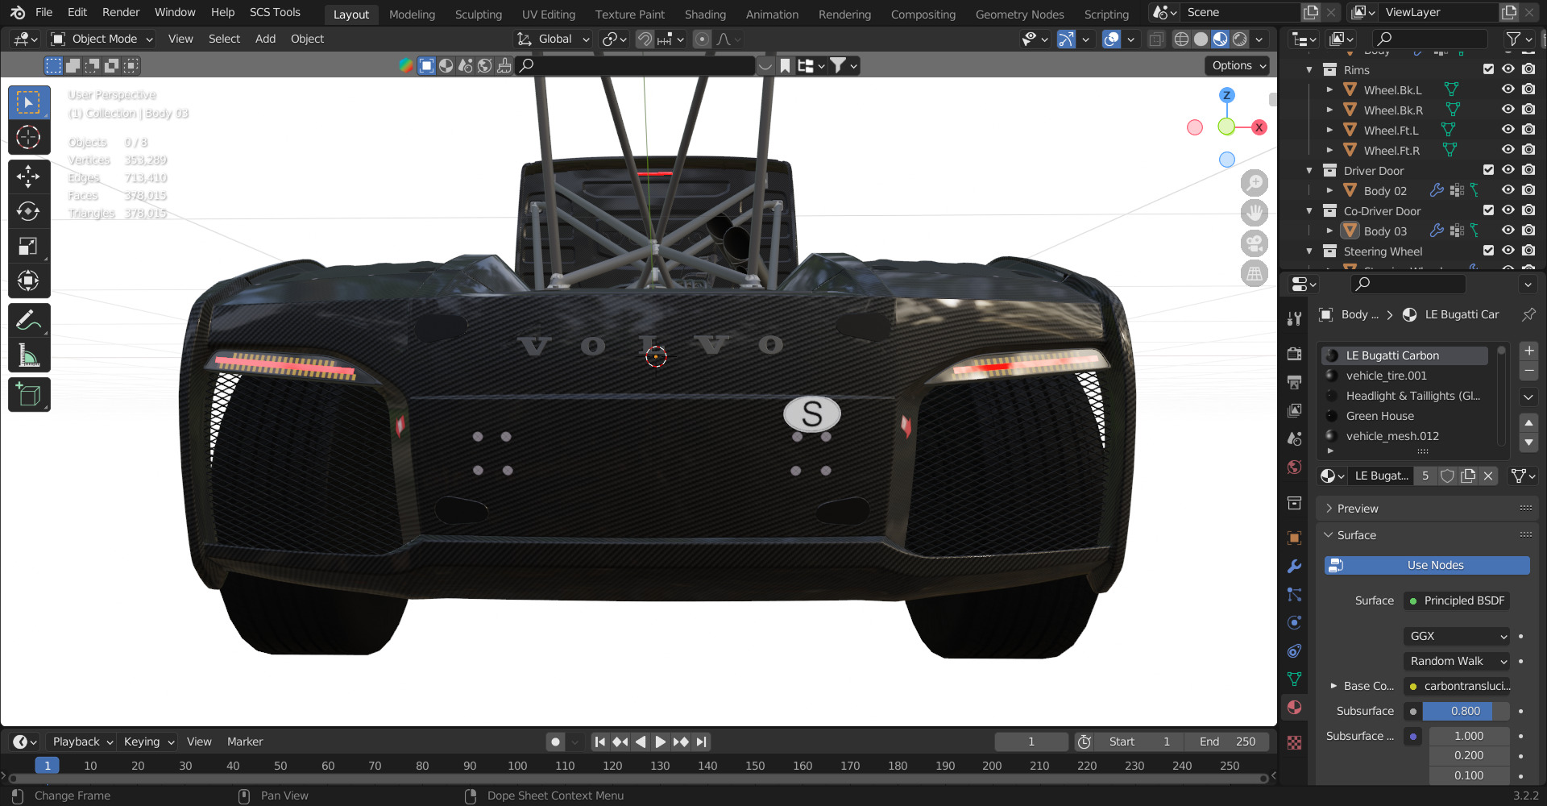Switch to the Shading workspace tab

pos(705,14)
